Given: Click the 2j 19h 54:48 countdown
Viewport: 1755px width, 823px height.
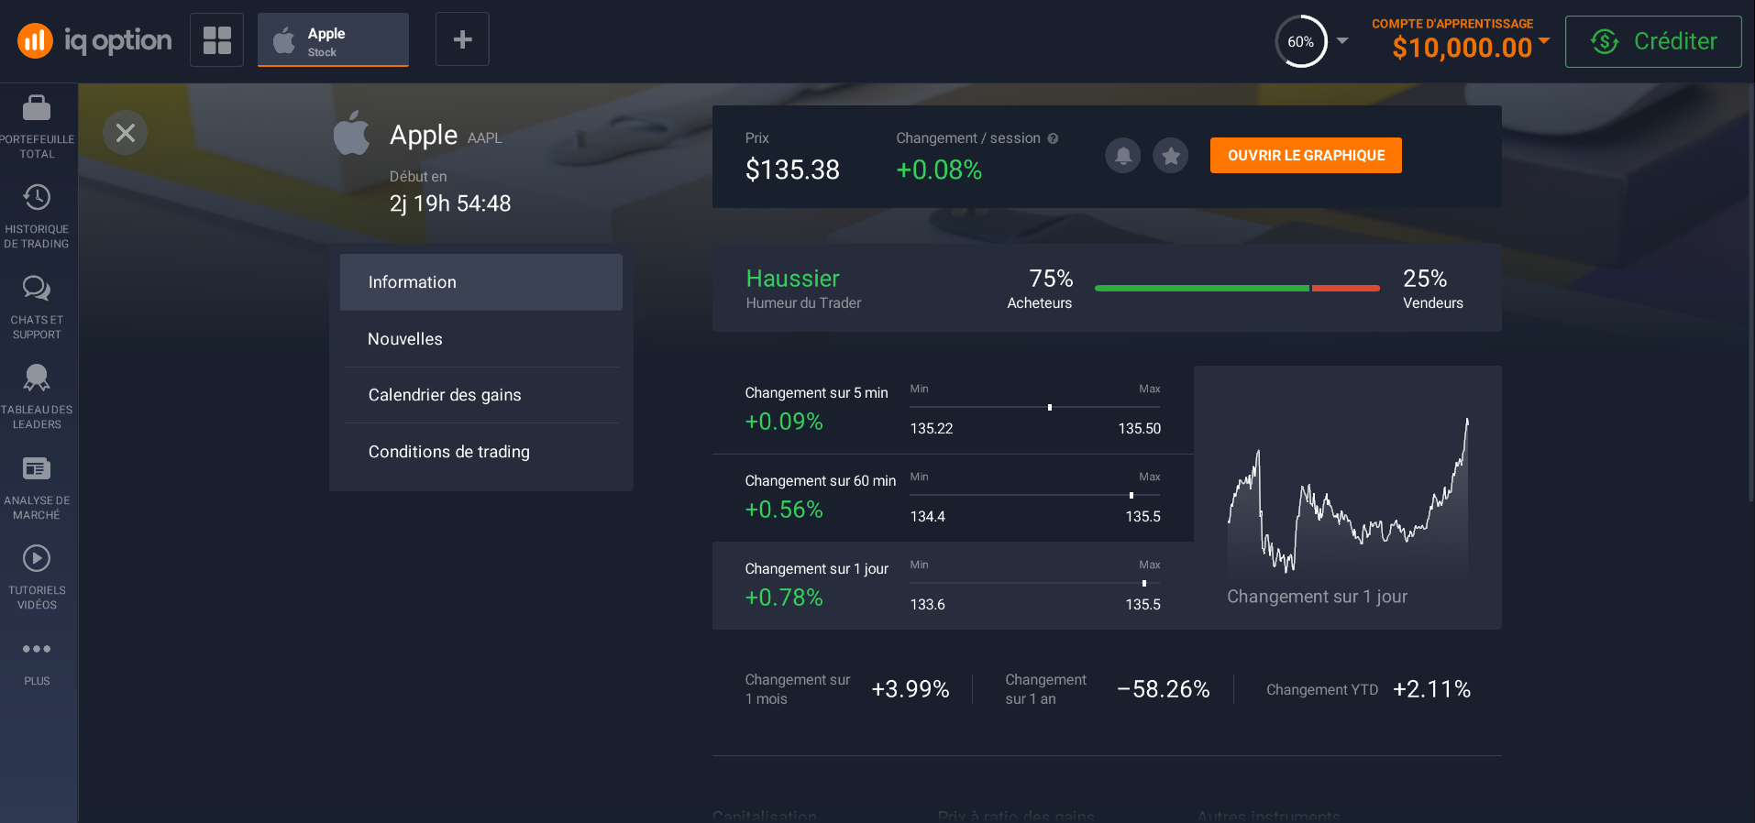Looking at the screenshot, I should click(450, 203).
